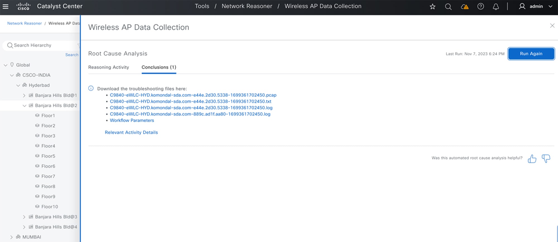
Task: Click the Banjara Hills Bld@2 building icon
Action: [31, 105]
